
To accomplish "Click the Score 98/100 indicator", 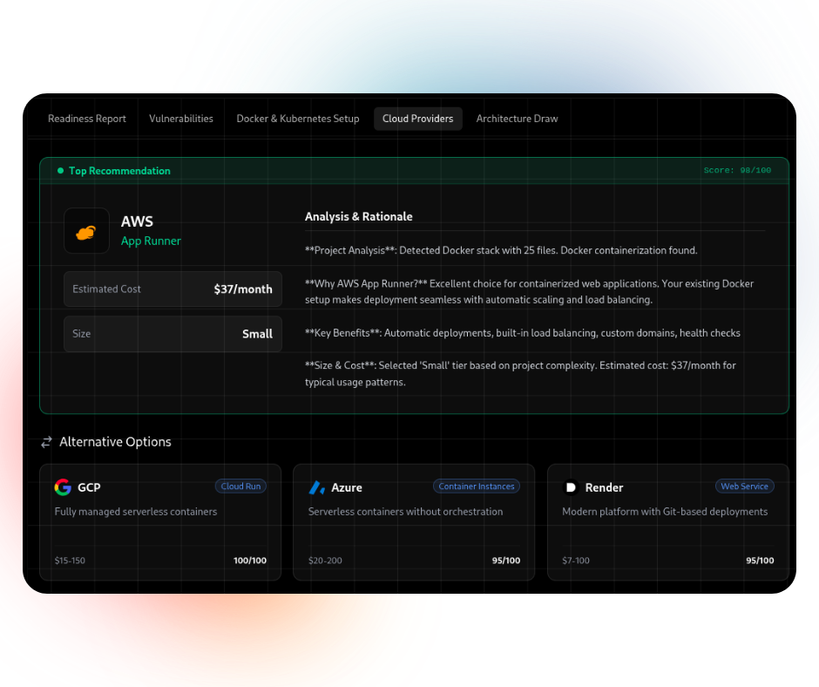I will (x=737, y=170).
